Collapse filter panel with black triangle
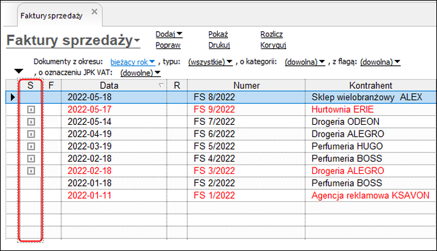437x251 pixels. 19,71
